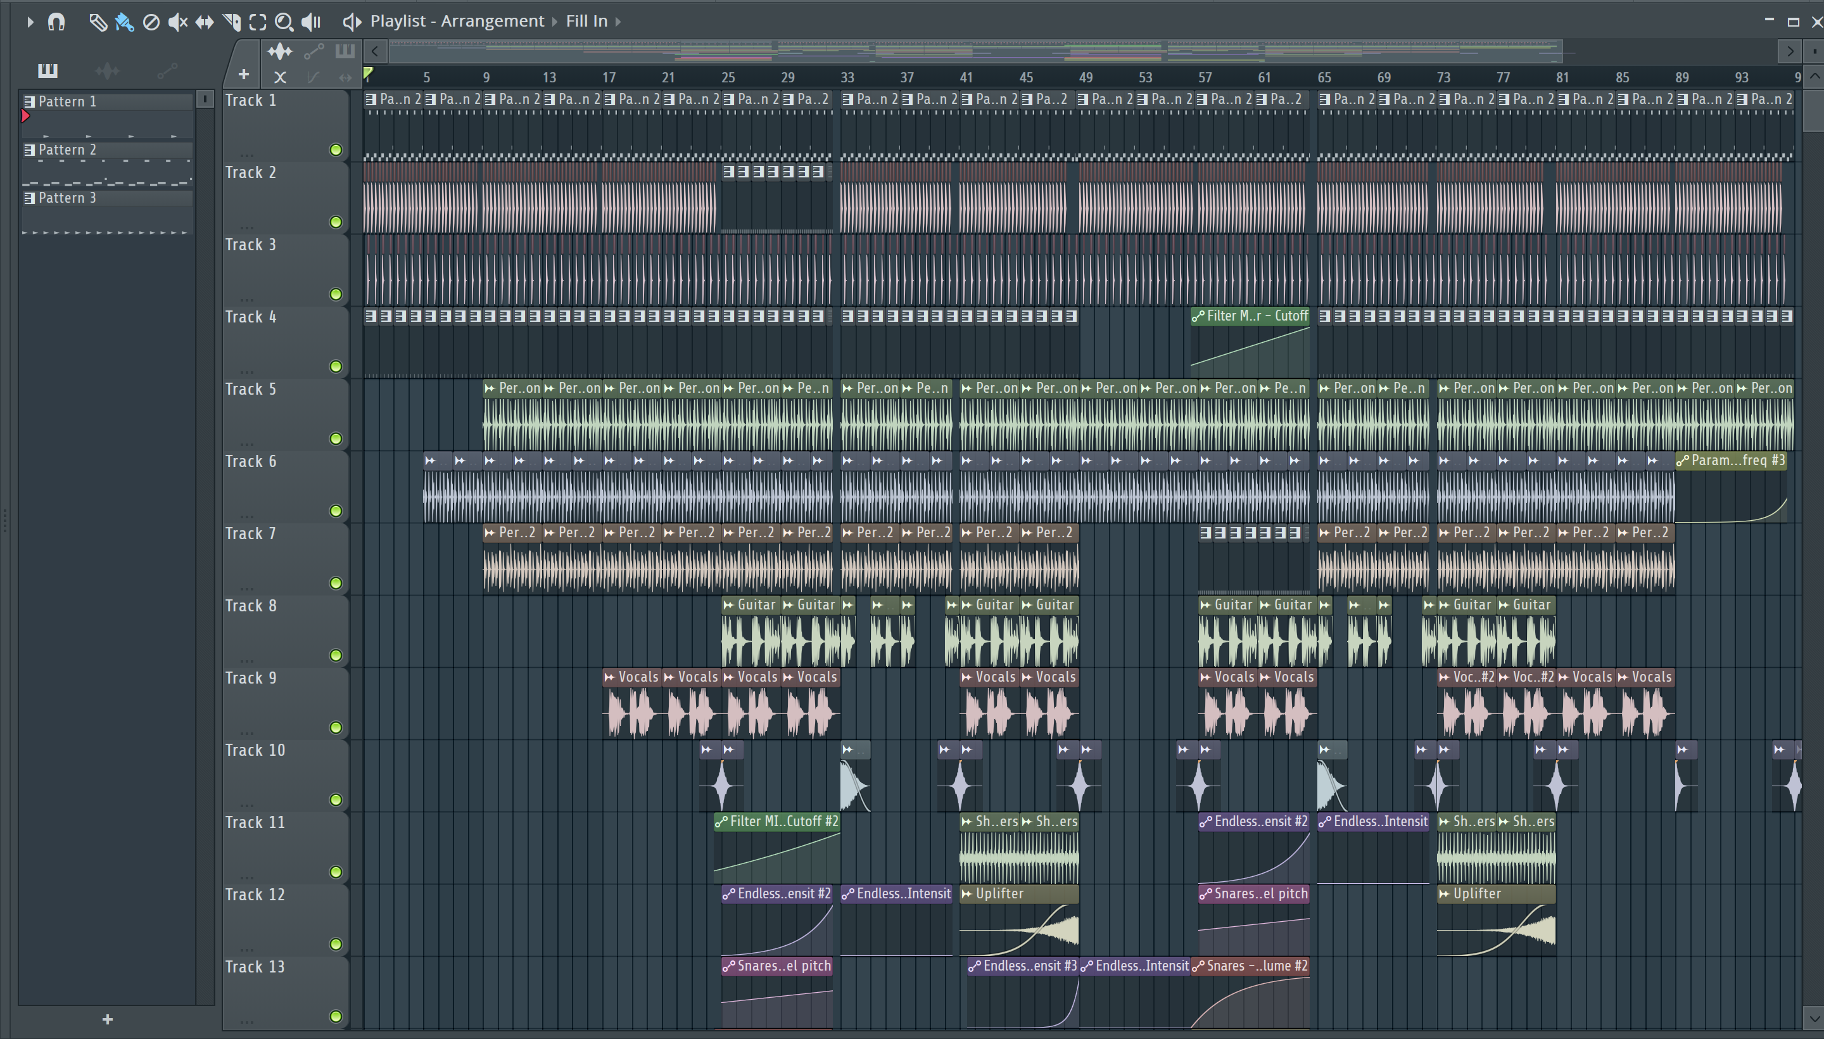Expand the arrow after Fill In

coord(617,22)
